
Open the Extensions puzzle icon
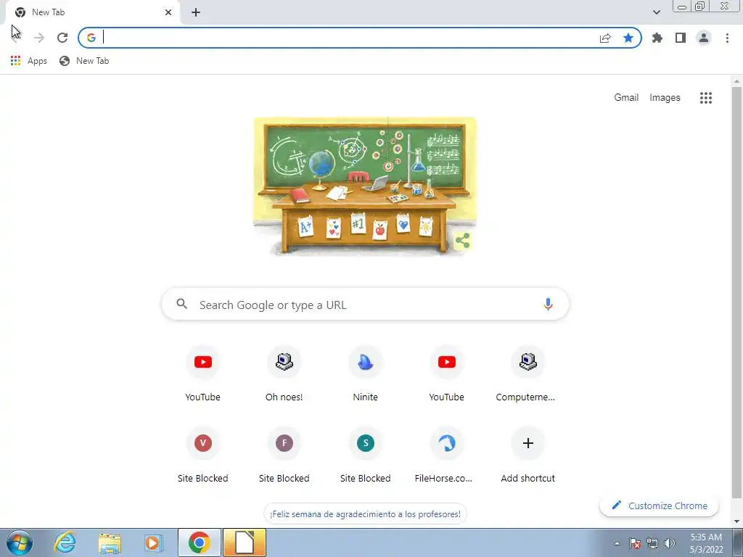[x=657, y=38]
